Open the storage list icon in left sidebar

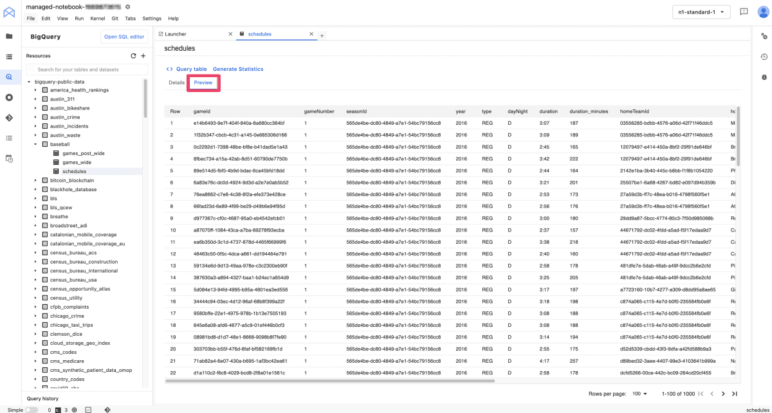[9, 57]
